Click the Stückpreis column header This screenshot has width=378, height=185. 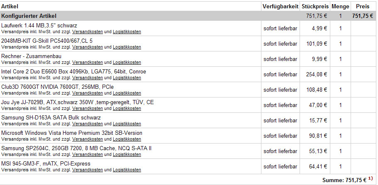click(315, 7)
